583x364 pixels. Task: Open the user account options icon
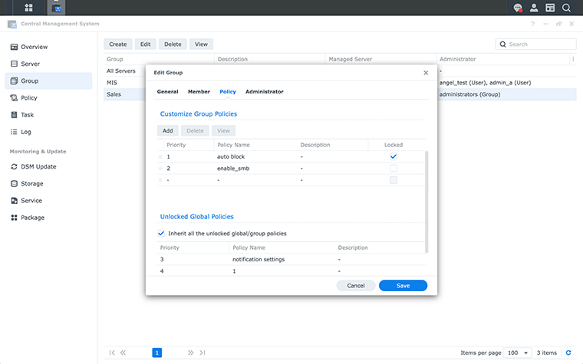(534, 8)
